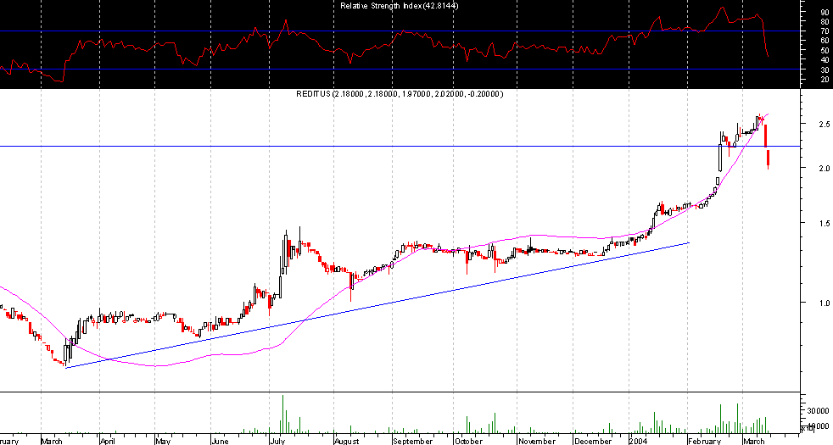
Task: Click the 10000 volume axis label
Action: [818, 426]
